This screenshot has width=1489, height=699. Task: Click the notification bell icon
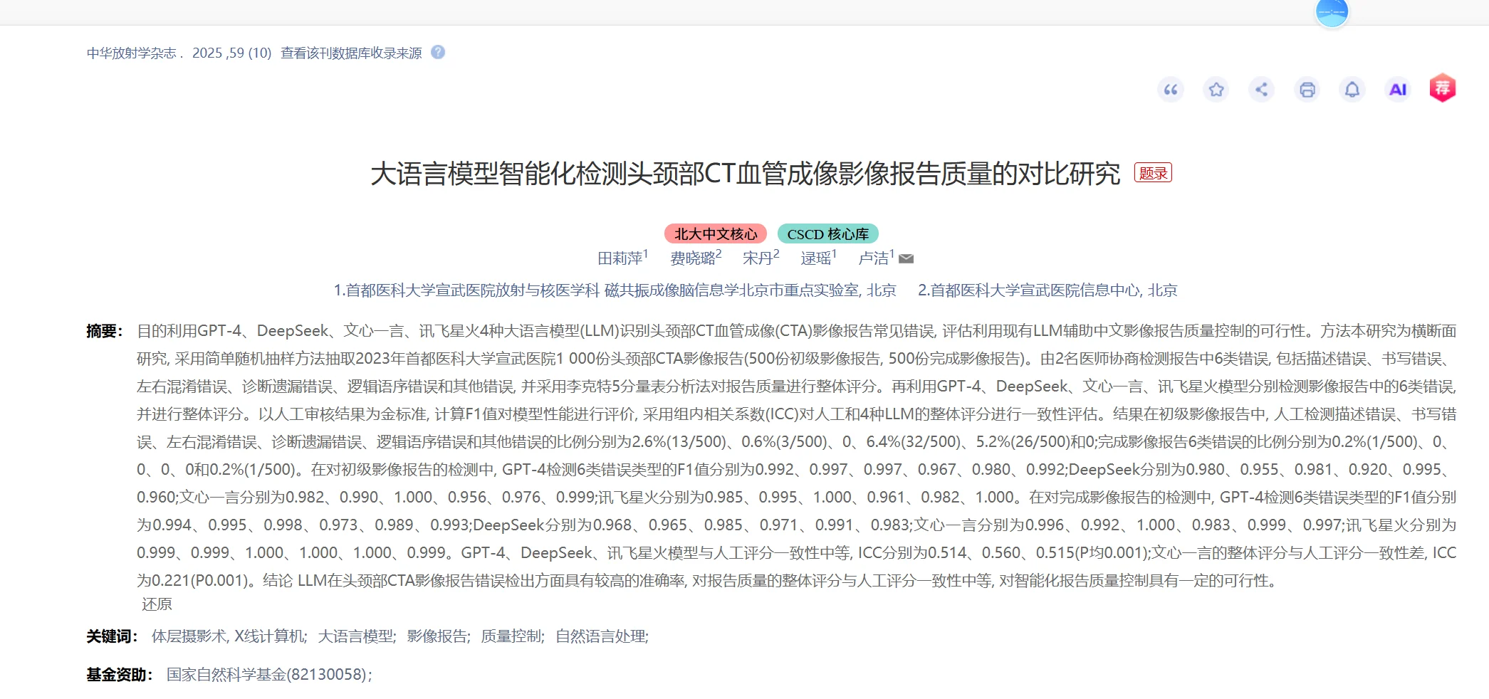coord(1352,90)
